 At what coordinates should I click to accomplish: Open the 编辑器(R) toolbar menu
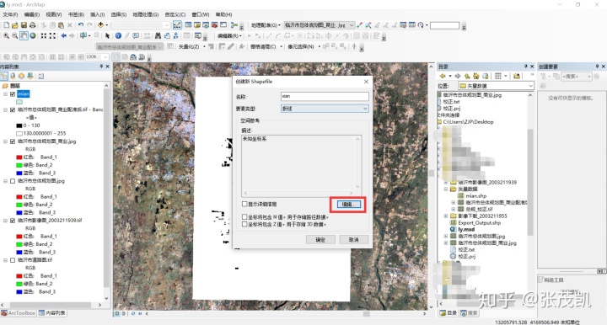coord(229,36)
